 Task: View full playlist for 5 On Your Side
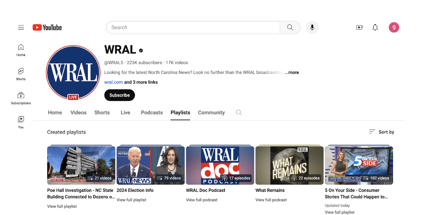tap(340, 212)
